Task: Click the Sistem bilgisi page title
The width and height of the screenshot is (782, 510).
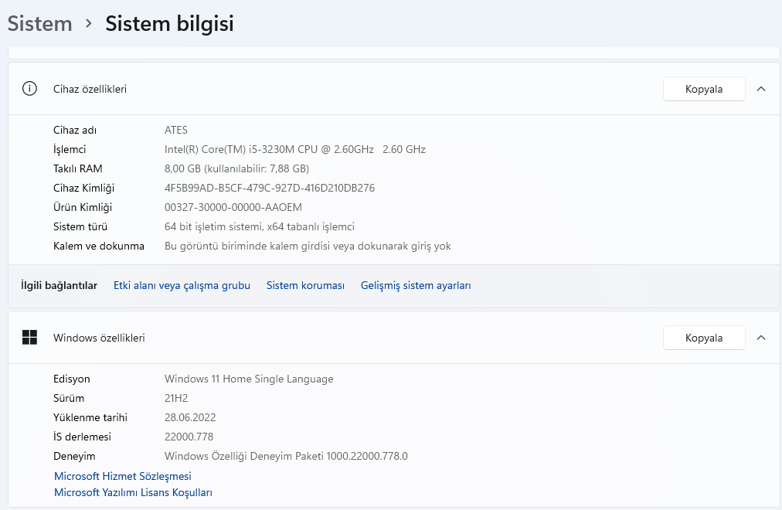Action: pyautogui.click(x=169, y=23)
